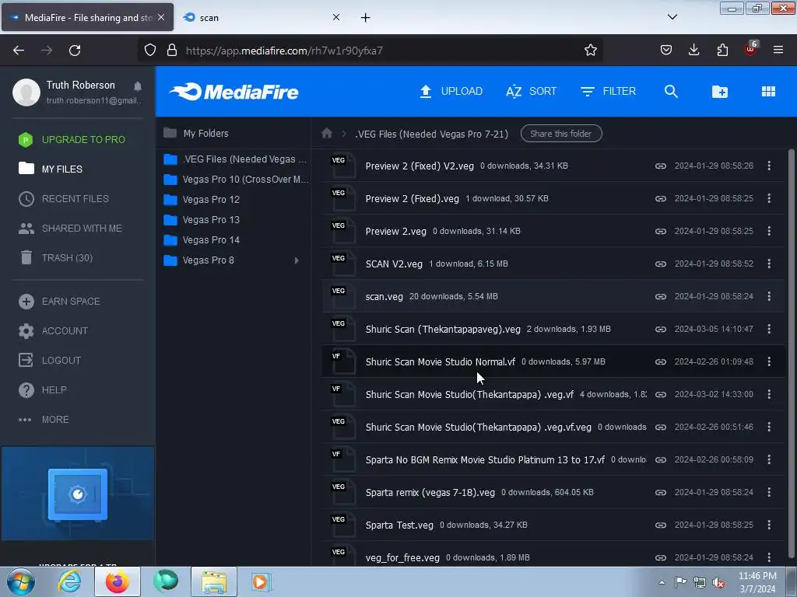This screenshot has height=597, width=797.
Task: Open My Files section
Action: tap(51, 169)
